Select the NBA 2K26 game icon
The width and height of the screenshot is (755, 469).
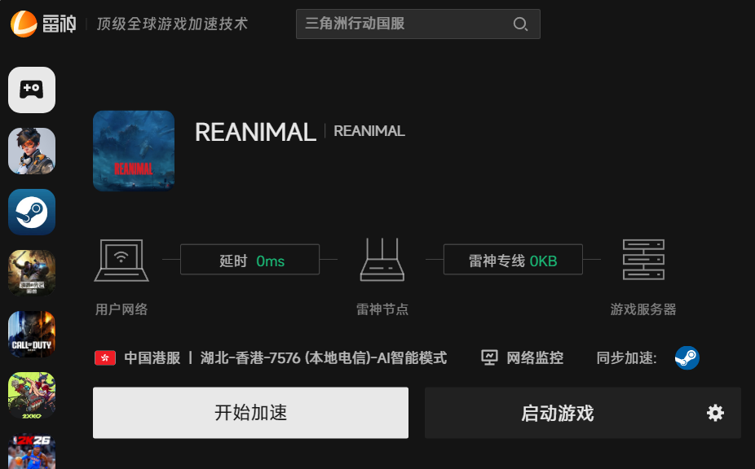(32, 451)
